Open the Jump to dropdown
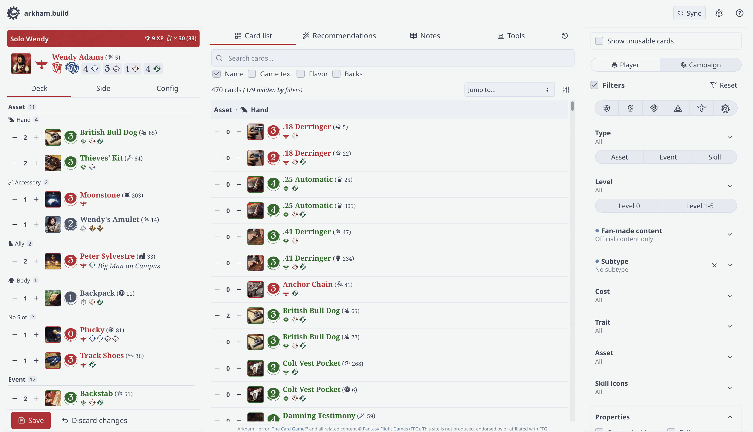Viewport: 753px width, 432px height. click(x=509, y=89)
